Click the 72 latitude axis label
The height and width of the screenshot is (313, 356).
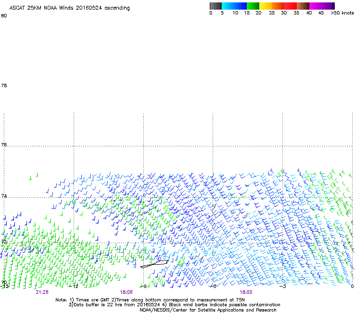pos(4,242)
